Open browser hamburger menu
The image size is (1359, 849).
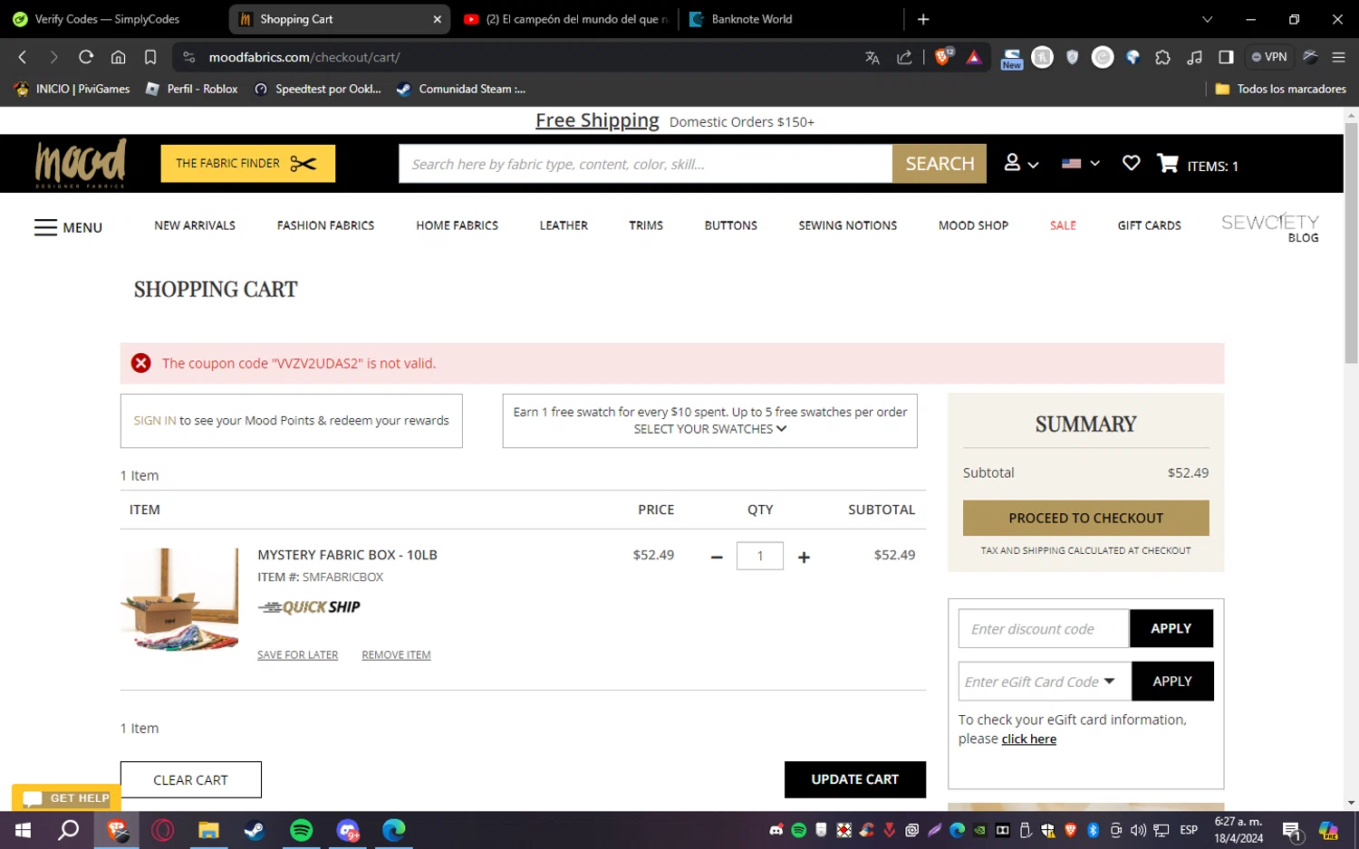[x=1338, y=57]
